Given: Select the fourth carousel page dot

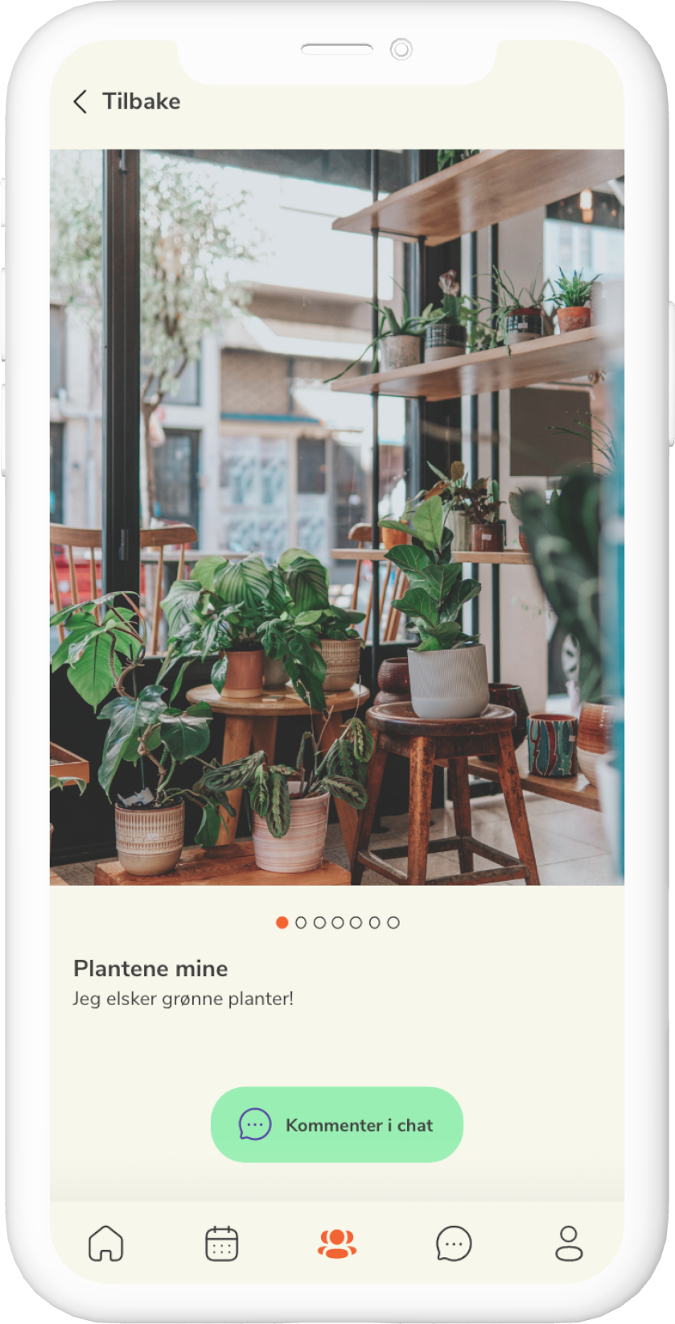Looking at the screenshot, I should (338, 922).
